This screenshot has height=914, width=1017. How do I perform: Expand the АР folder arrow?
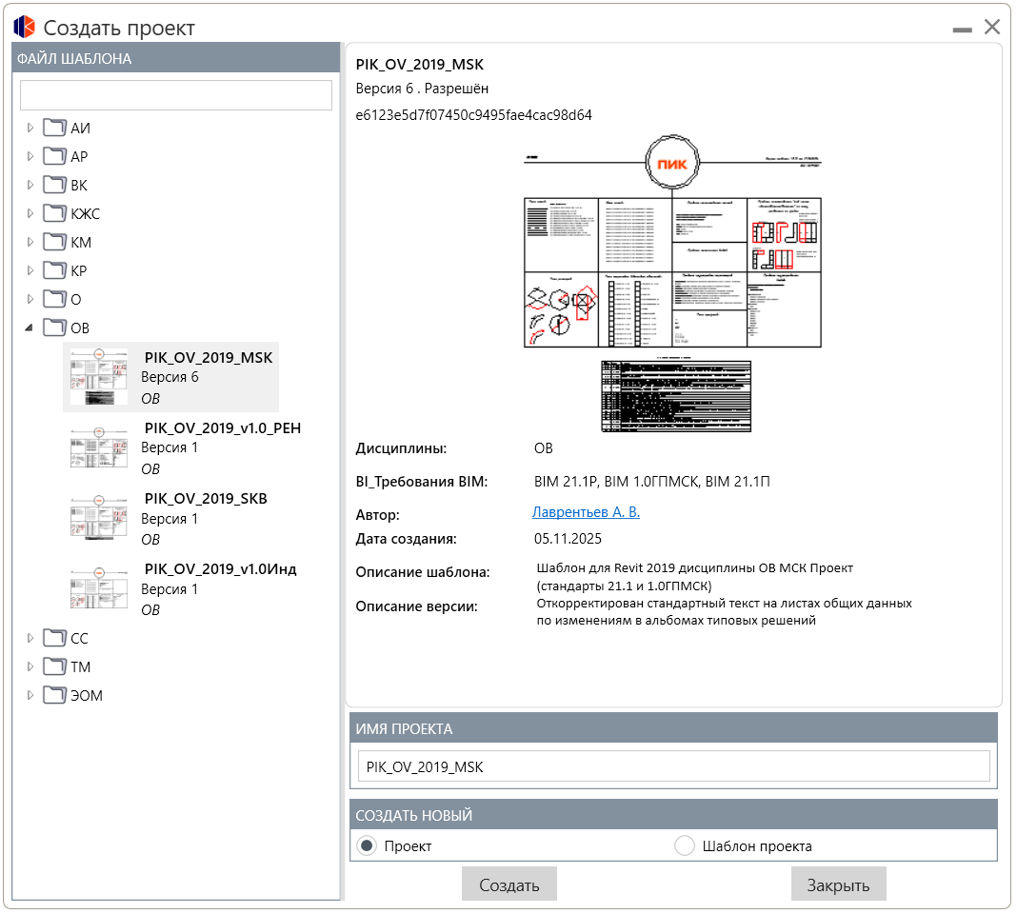point(30,156)
